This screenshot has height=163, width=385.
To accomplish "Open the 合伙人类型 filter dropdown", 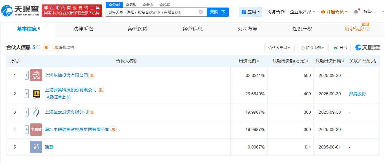I will [x=279, y=48].
